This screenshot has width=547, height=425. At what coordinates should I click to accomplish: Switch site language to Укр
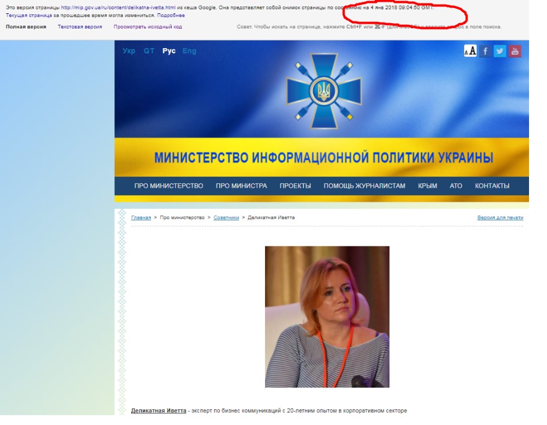129,51
